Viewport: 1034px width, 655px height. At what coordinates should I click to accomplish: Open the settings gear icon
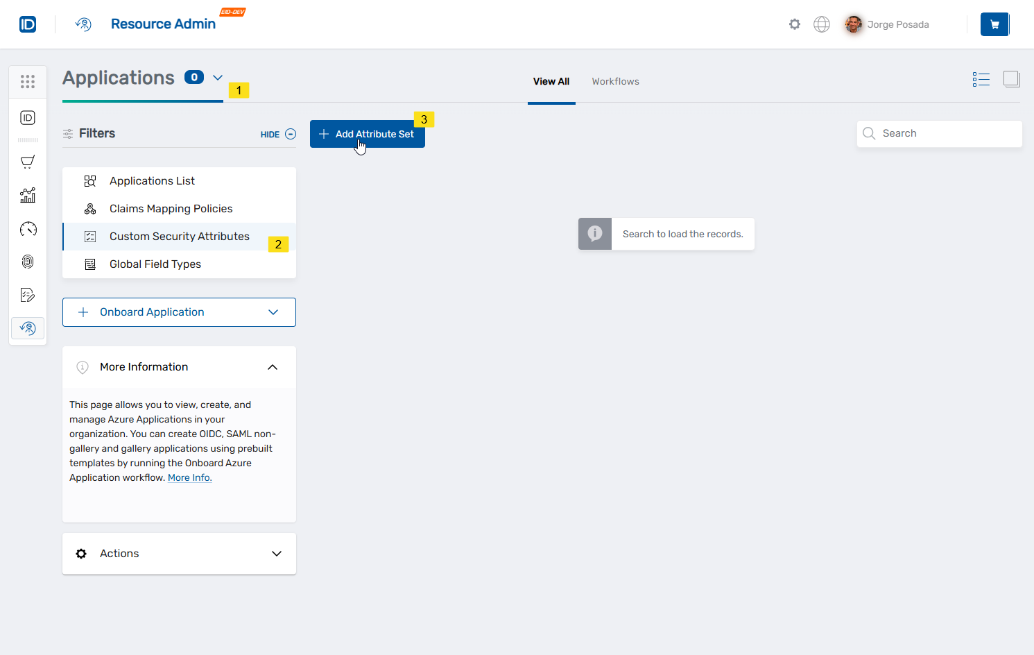794,24
